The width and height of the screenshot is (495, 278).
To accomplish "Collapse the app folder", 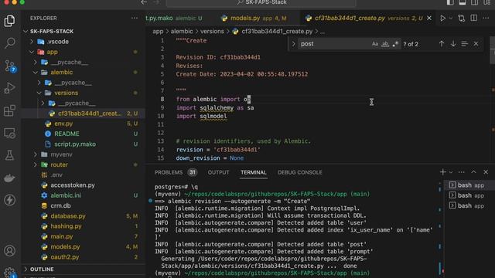I will coord(53,52).
